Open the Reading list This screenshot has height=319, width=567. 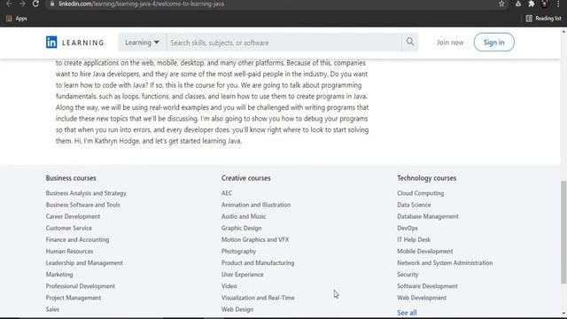[x=543, y=19]
